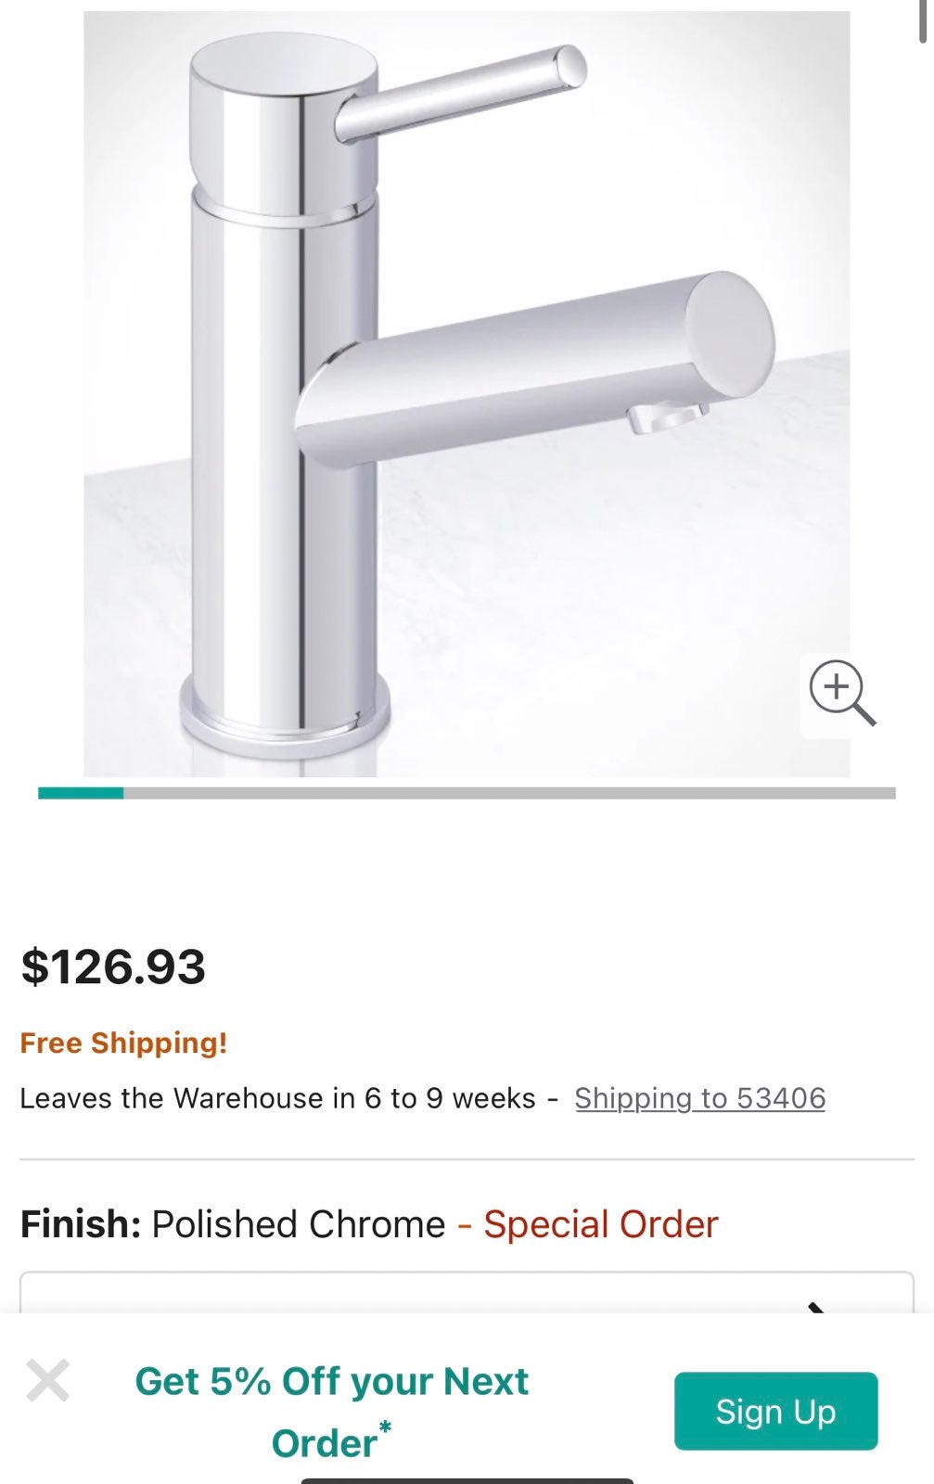Dismiss the 5% off banner with the X
The height and width of the screenshot is (1484, 934).
[x=48, y=1380]
